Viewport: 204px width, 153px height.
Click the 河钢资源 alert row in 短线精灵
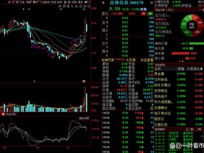180,133
